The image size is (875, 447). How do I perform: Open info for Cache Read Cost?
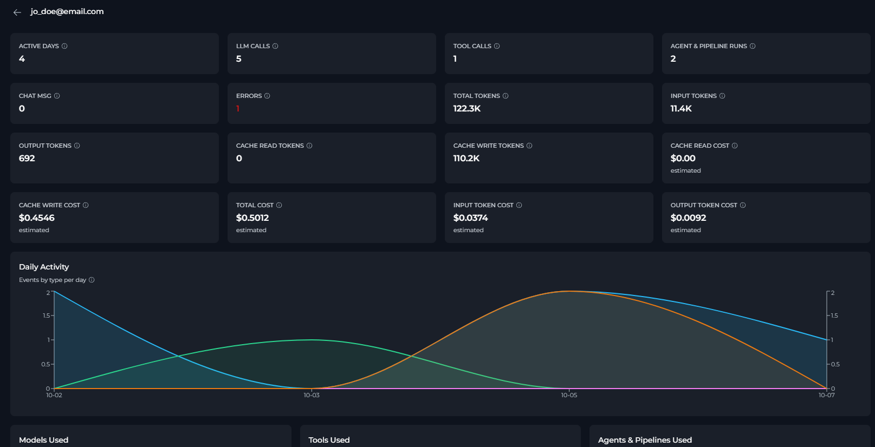(x=735, y=146)
